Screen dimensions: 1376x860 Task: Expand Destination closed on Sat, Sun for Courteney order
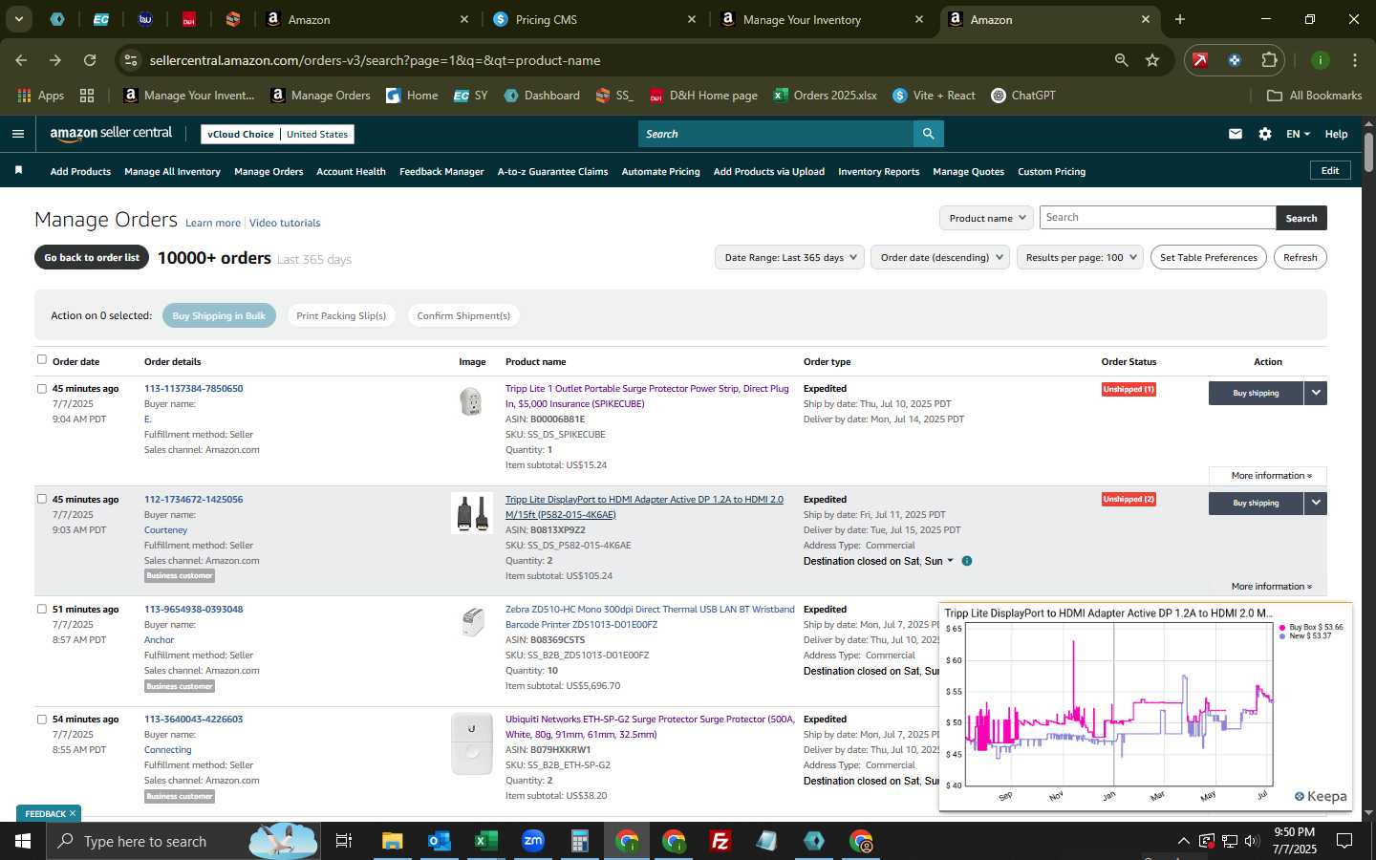pos(950,561)
